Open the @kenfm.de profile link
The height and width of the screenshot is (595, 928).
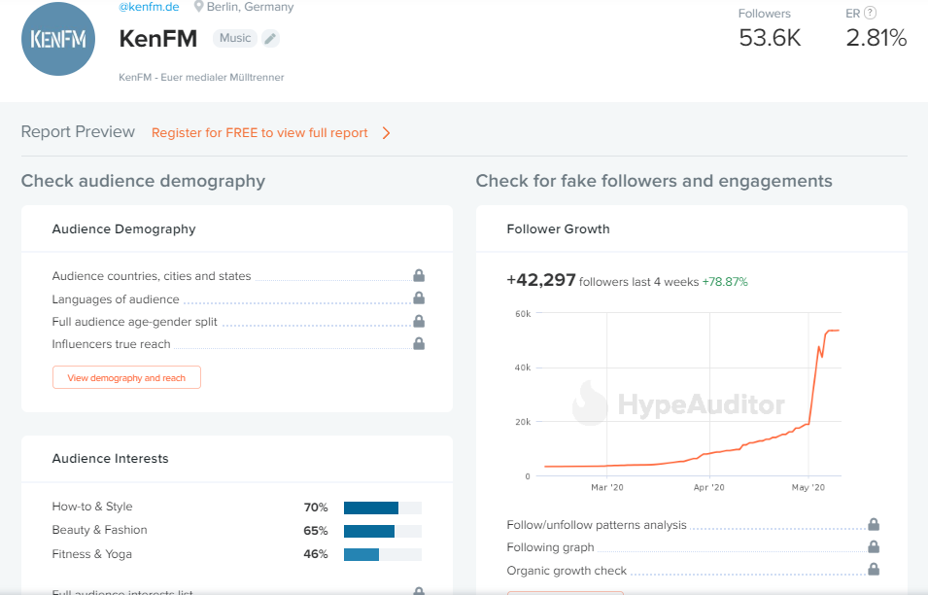[x=149, y=7]
